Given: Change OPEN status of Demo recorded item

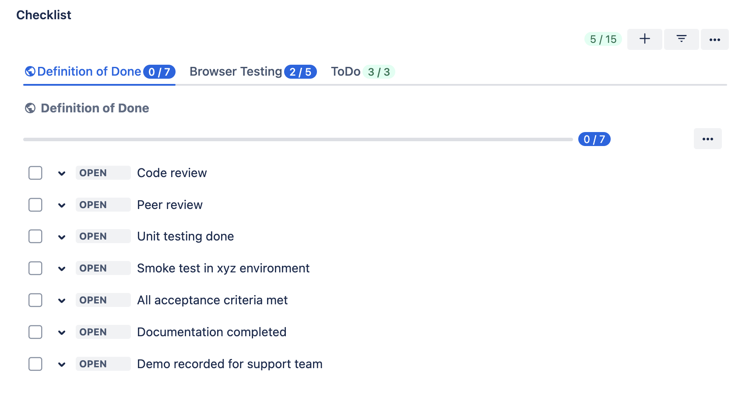Looking at the screenshot, I should [x=103, y=364].
